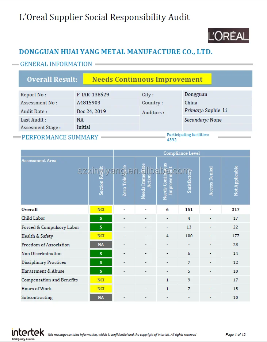The height and width of the screenshot is (342, 267).
Task: Click the 'Overall' row label
Action: pyautogui.click(x=30, y=210)
